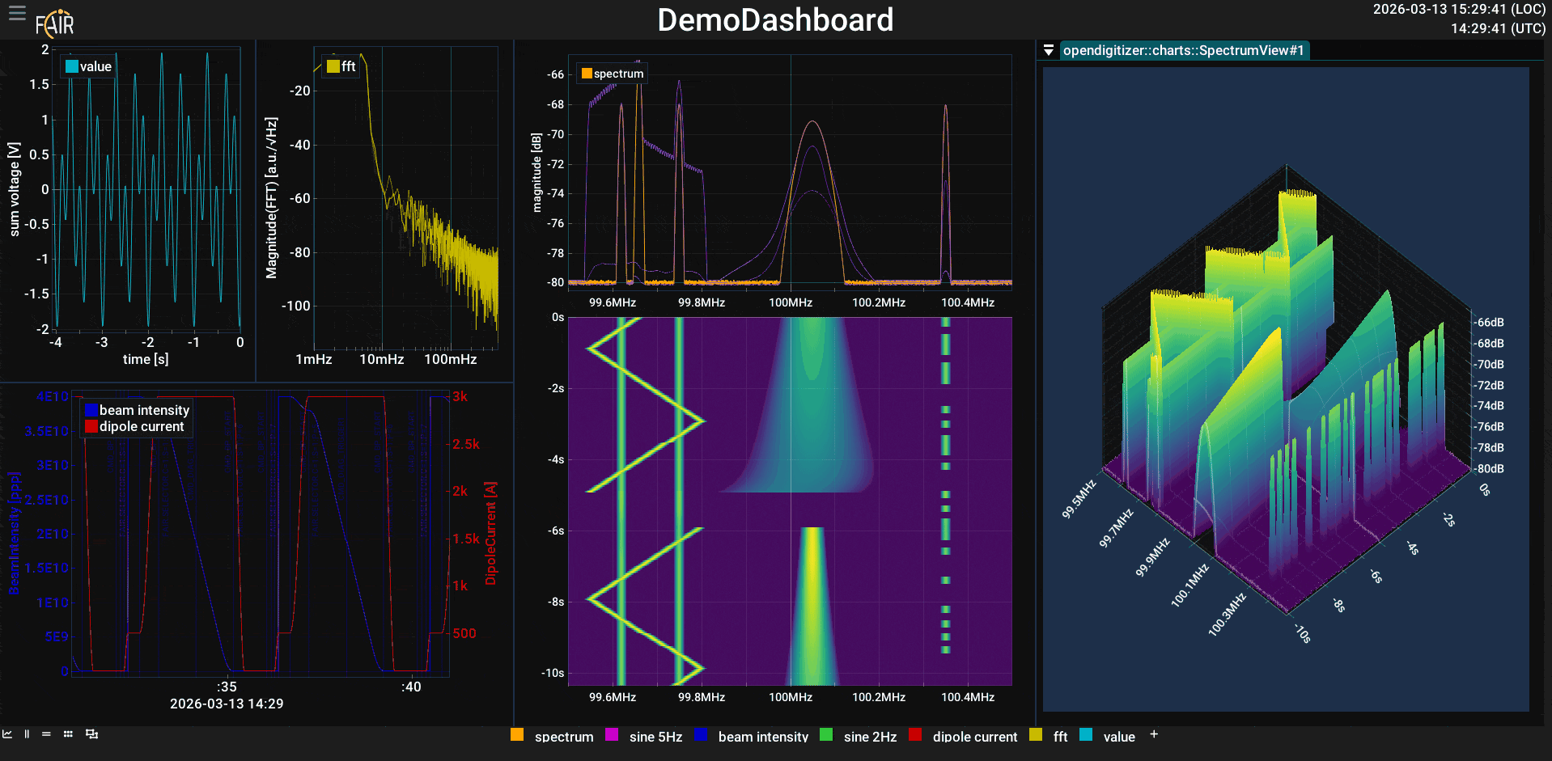Viewport: 1552px width, 761px height.
Task: Click the value legend label in chart
Action: tap(95, 66)
